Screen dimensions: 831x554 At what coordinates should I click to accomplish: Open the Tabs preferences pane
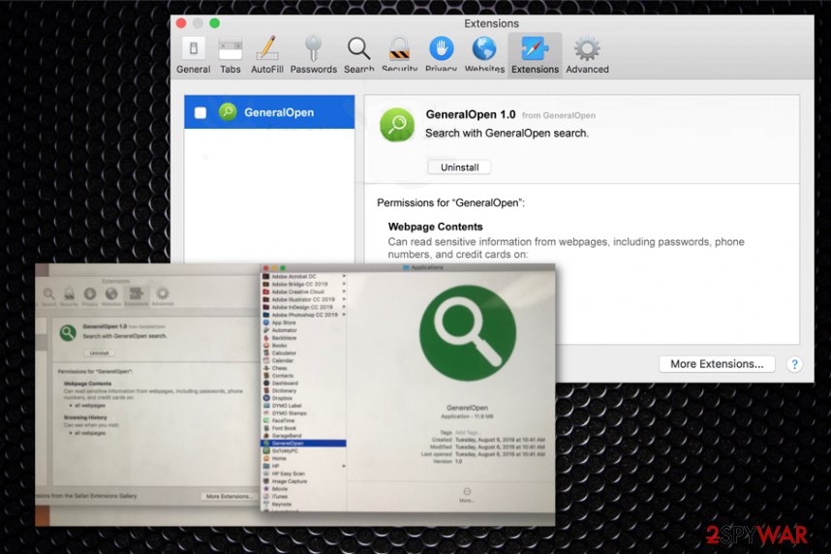pos(230,55)
